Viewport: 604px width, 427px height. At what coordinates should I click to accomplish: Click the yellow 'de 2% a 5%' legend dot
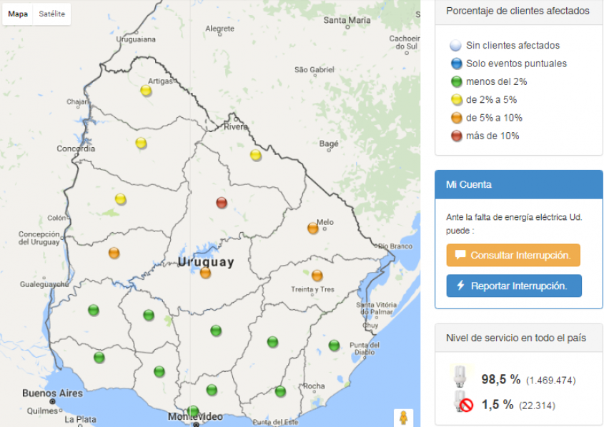455,100
